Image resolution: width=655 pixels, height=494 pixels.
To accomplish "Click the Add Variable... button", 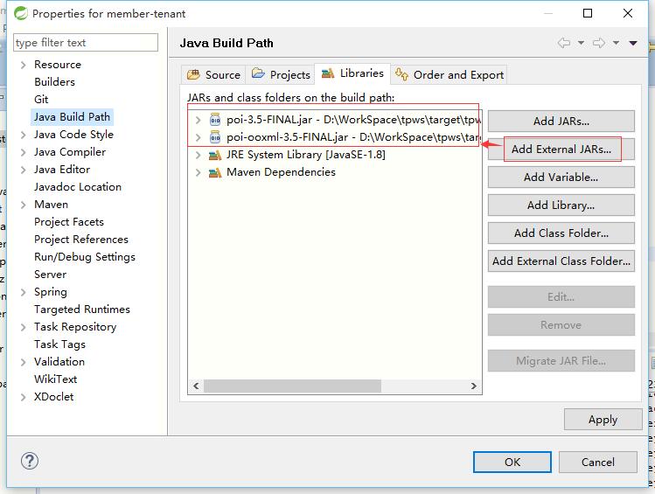I will point(561,177).
